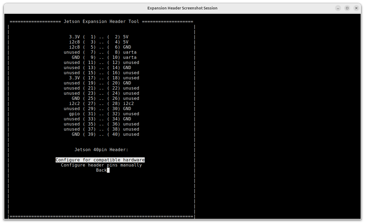Select the Back menu option
The image size is (365, 224).
pos(102,170)
